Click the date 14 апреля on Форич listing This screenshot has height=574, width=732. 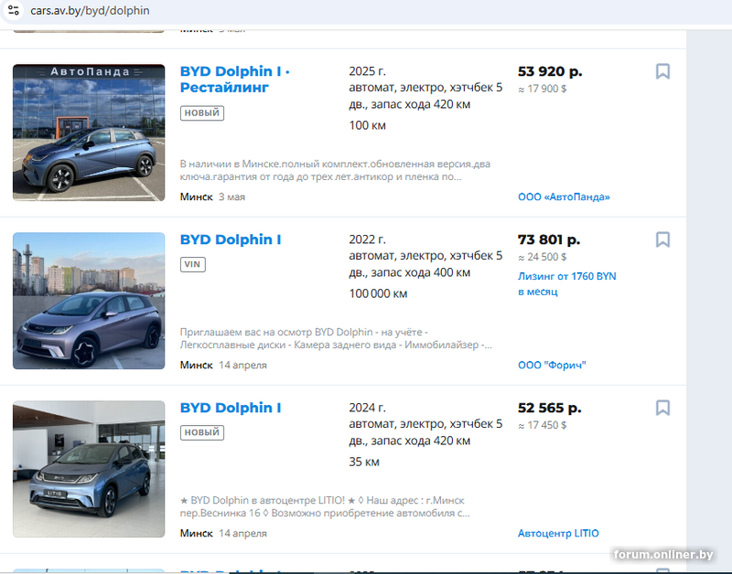242,365
